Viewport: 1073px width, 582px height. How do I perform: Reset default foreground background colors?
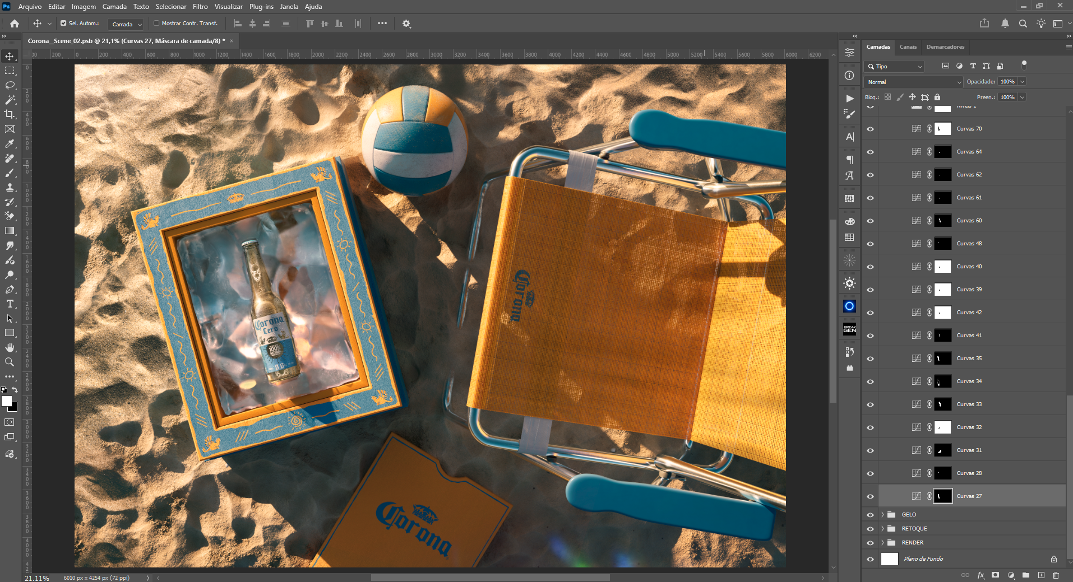(4, 390)
